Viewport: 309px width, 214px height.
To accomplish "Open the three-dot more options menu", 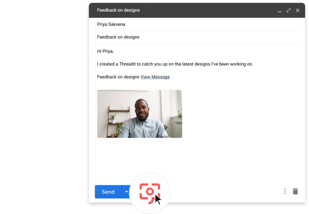I will coord(285,191).
